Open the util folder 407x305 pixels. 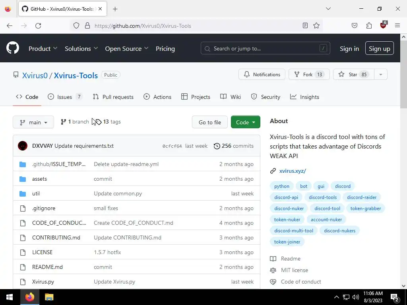tap(36, 193)
